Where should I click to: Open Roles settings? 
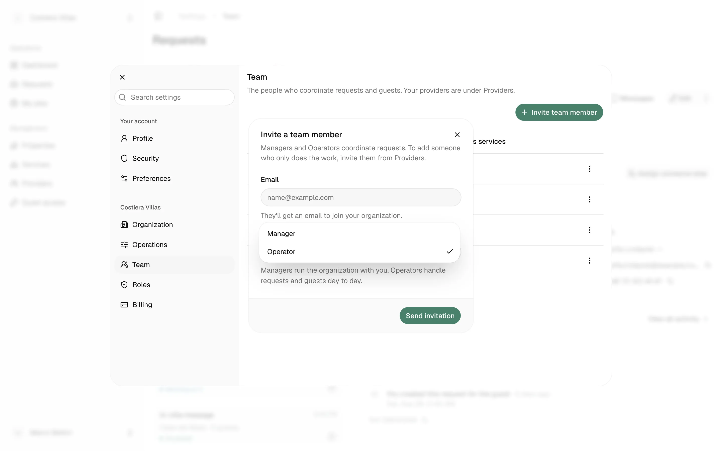tap(174, 285)
